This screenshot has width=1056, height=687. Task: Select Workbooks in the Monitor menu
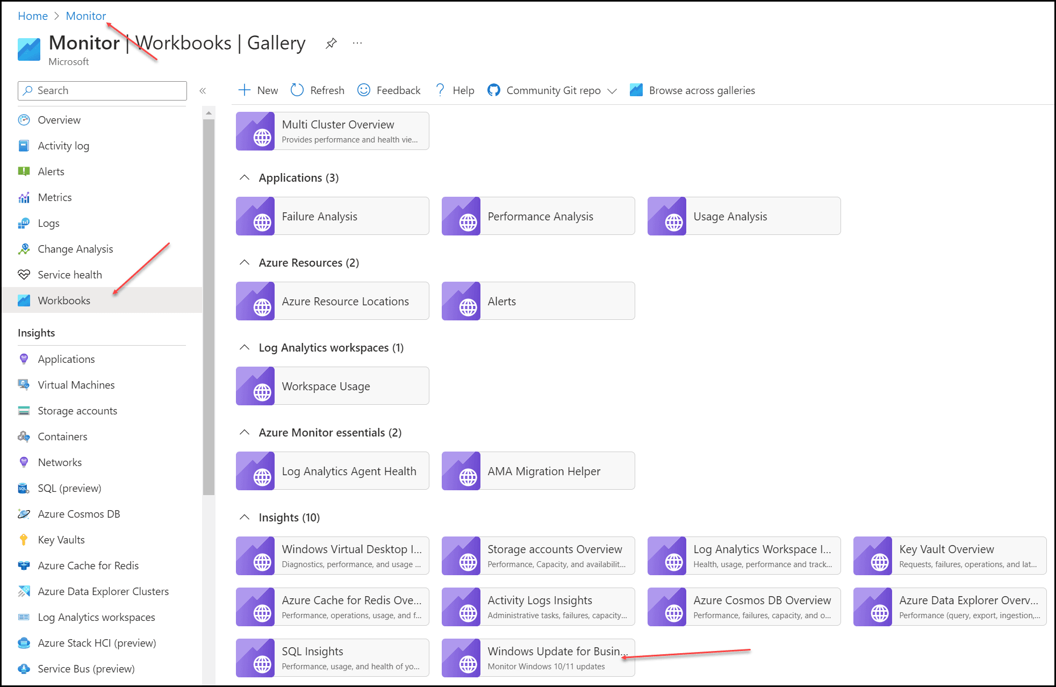point(64,300)
